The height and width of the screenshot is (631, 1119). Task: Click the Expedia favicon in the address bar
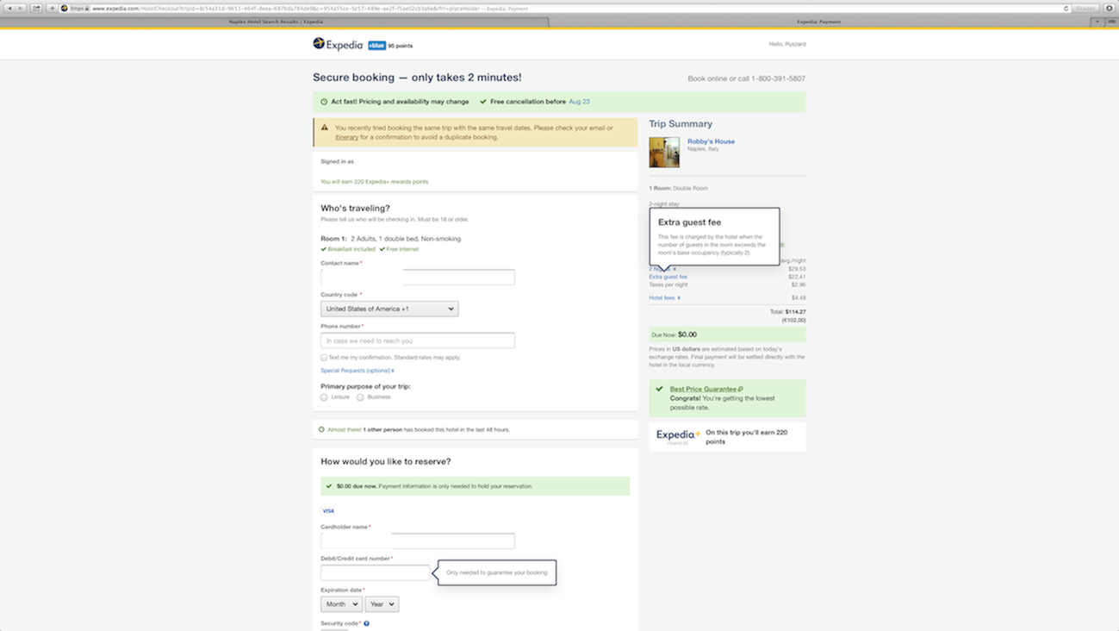64,8
